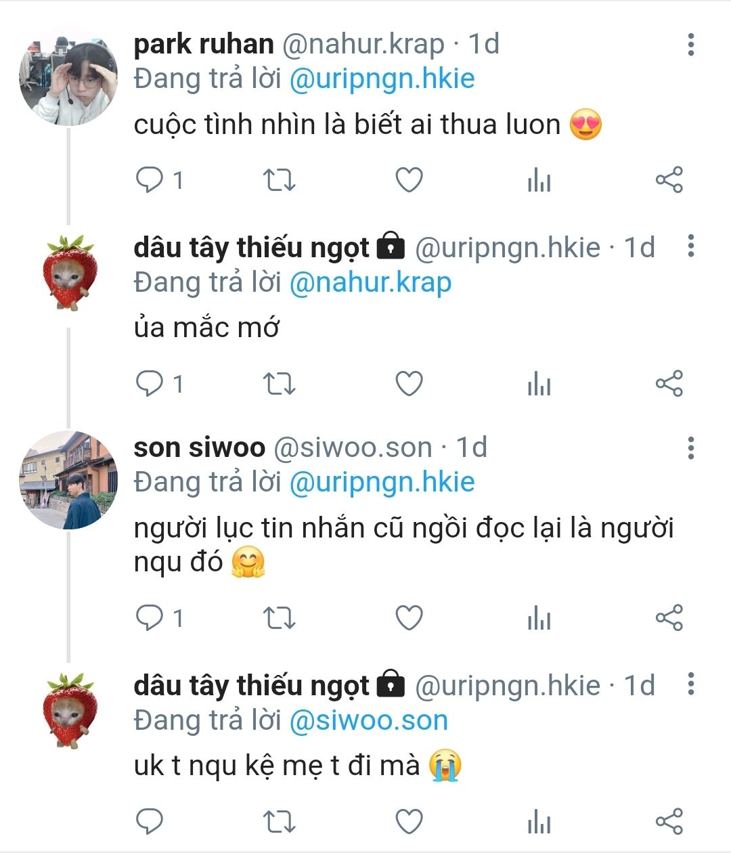Like the 'ủa mắc mớ' reply
Viewport: 731px width, 853px height.
(x=409, y=384)
